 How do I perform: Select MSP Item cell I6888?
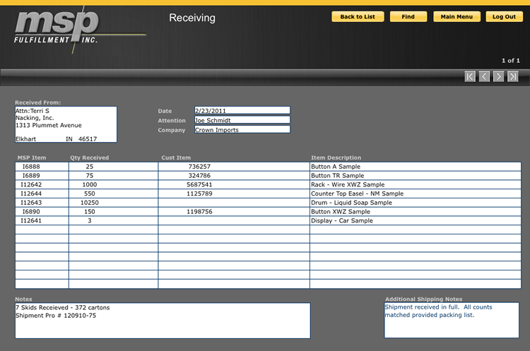(42, 167)
